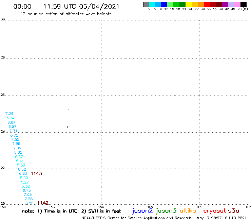Click the wave height value 6.52
The width and height of the screenshot is (251, 221).
coord(22,169)
